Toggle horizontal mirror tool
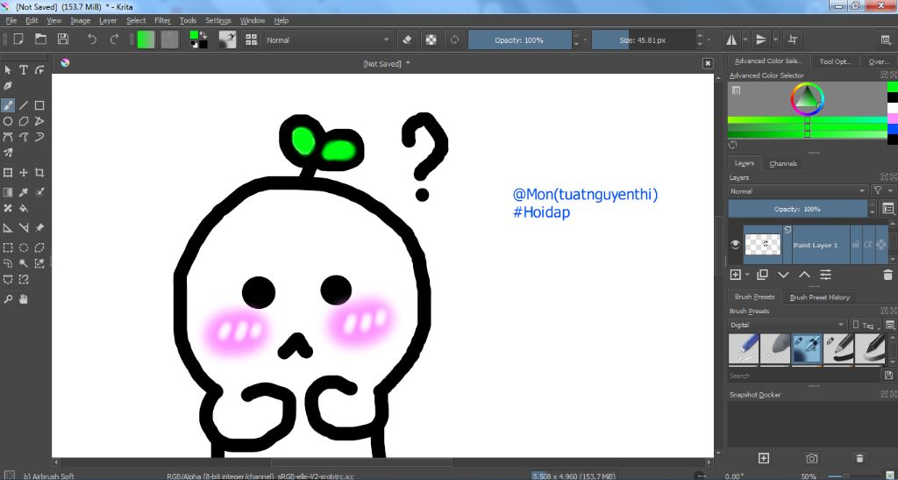The width and height of the screenshot is (898, 480). click(x=731, y=39)
